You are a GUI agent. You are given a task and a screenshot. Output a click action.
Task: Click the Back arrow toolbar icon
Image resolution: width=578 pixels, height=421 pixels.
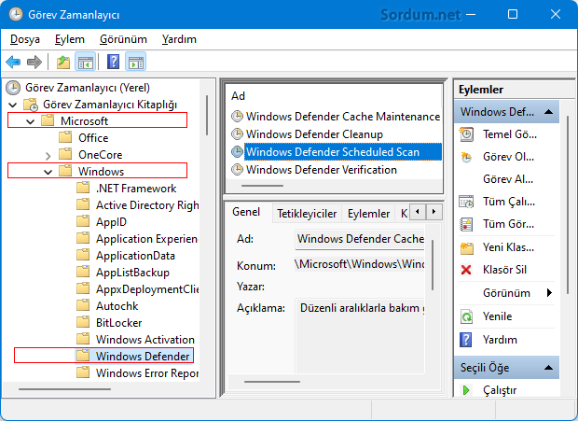pyautogui.click(x=13, y=62)
